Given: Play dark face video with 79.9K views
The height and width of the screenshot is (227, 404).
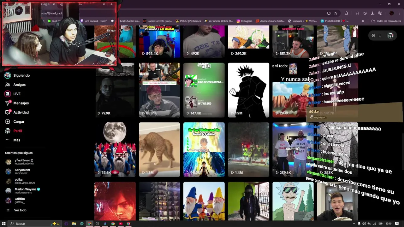Looking at the screenshot, I should tap(115, 90).
